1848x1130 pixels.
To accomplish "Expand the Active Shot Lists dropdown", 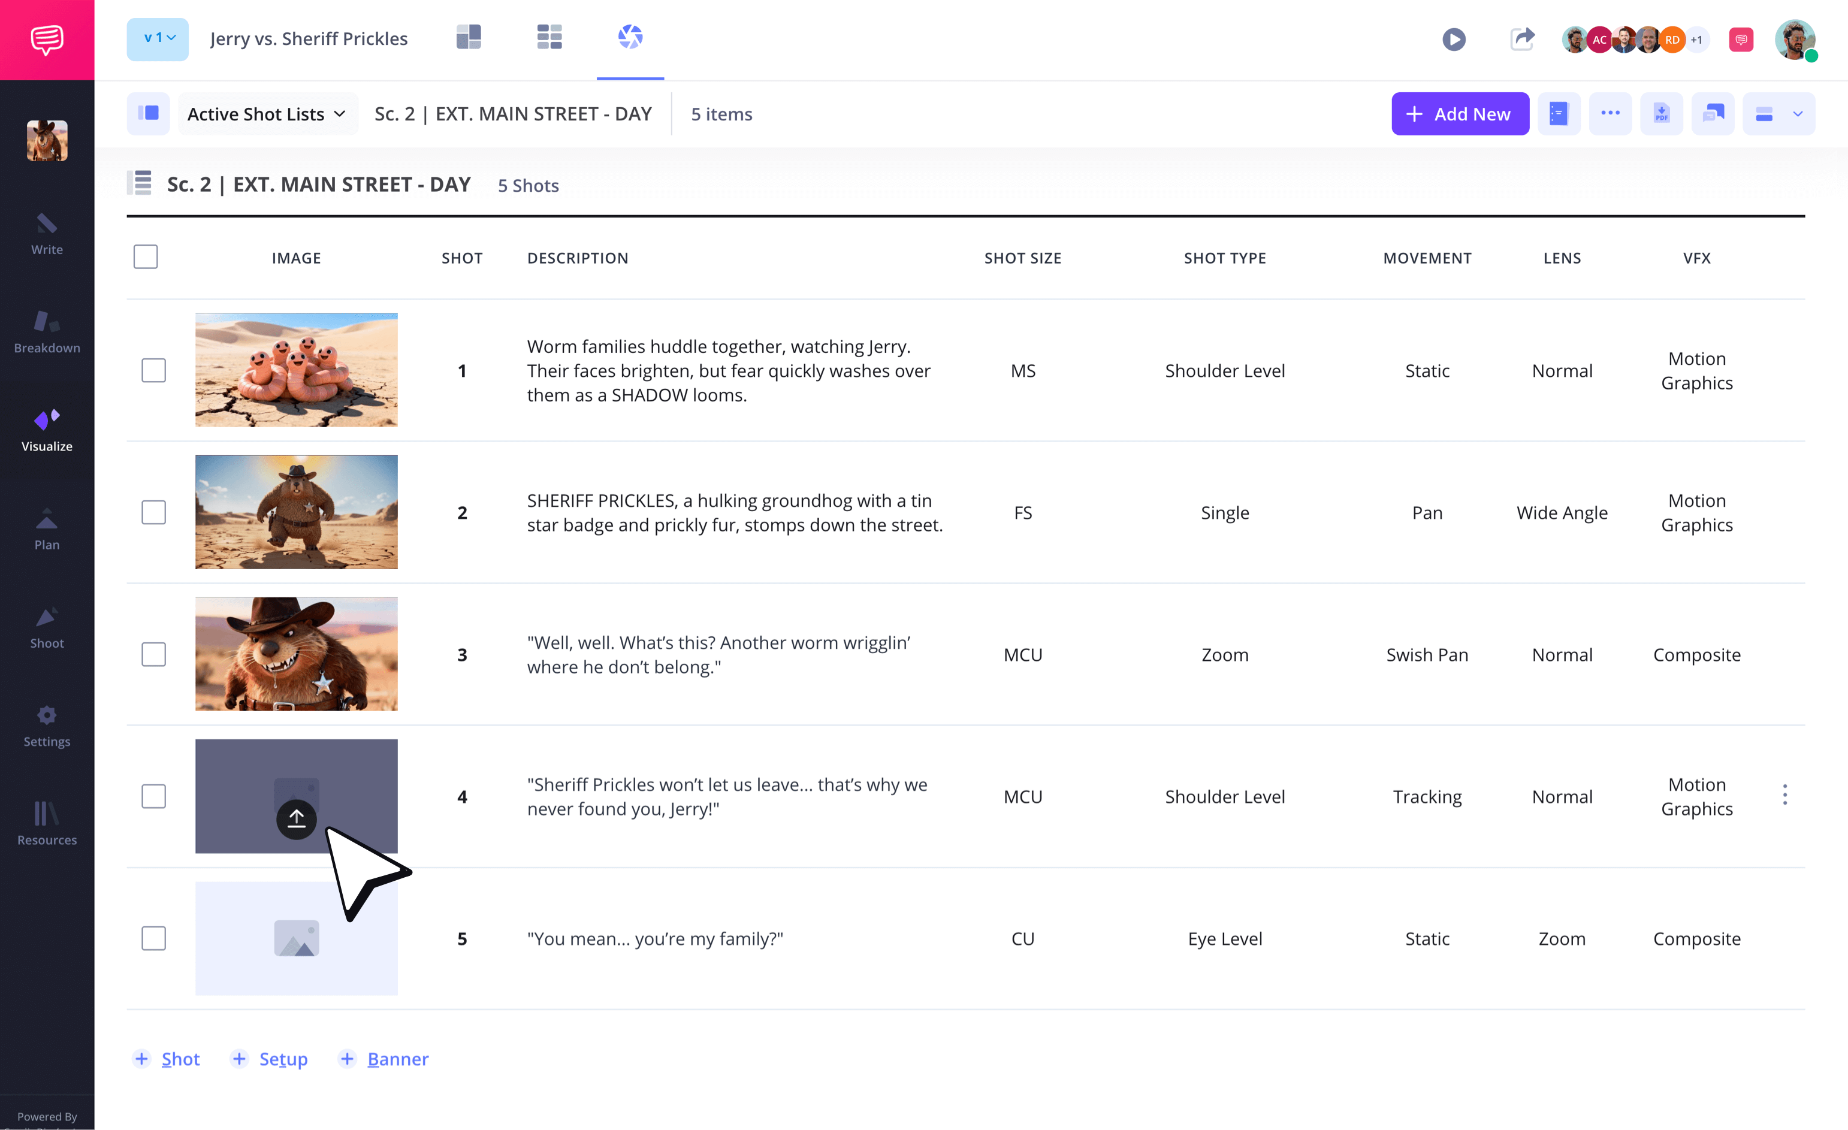I will click(x=267, y=114).
